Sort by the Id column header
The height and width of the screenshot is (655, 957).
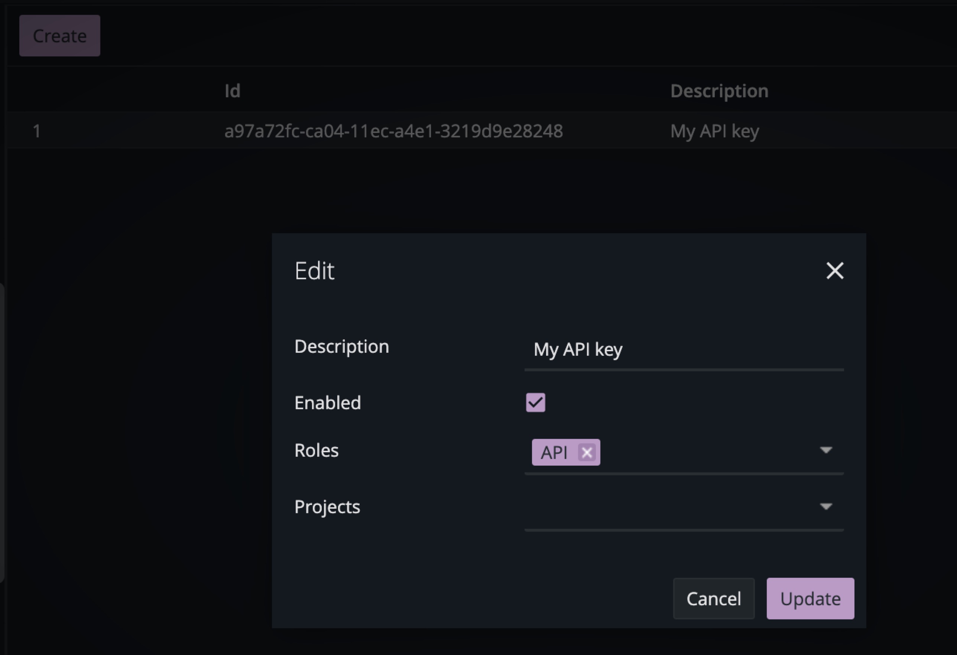[x=232, y=91]
